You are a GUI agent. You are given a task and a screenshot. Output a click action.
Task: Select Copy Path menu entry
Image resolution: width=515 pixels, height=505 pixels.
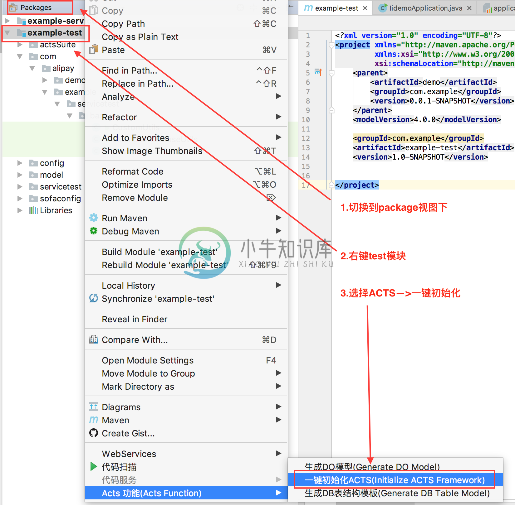(x=186, y=24)
